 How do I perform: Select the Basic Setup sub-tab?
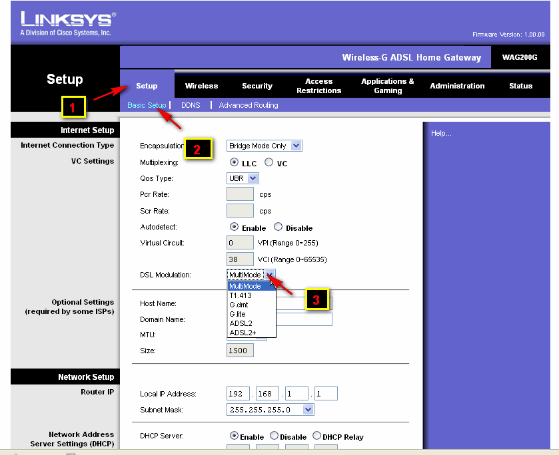(147, 105)
